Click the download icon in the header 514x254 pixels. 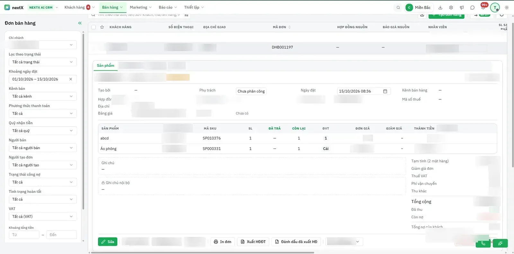[440, 7]
